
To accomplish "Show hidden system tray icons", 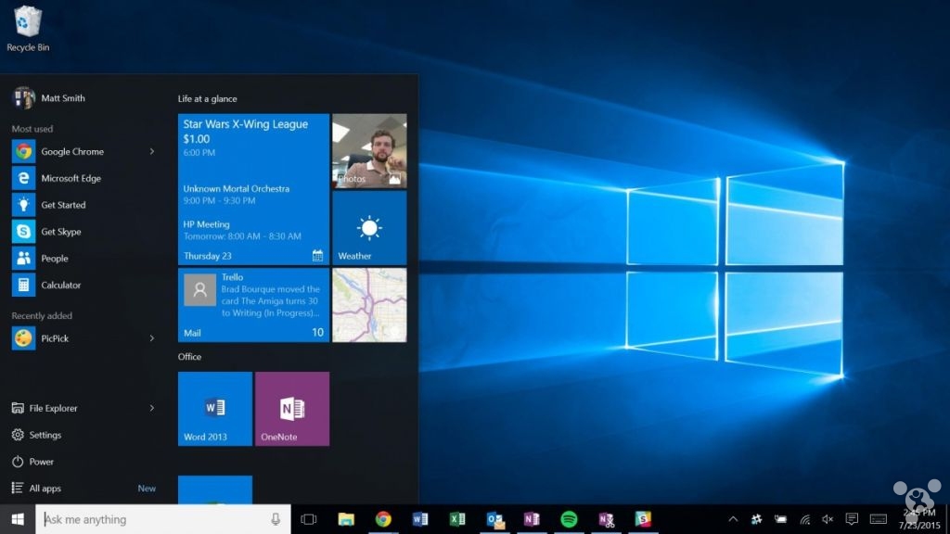I will click(733, 519).
